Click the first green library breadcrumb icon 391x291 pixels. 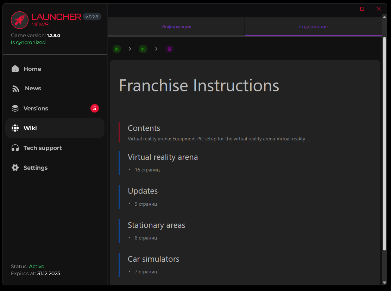(117, 49)
